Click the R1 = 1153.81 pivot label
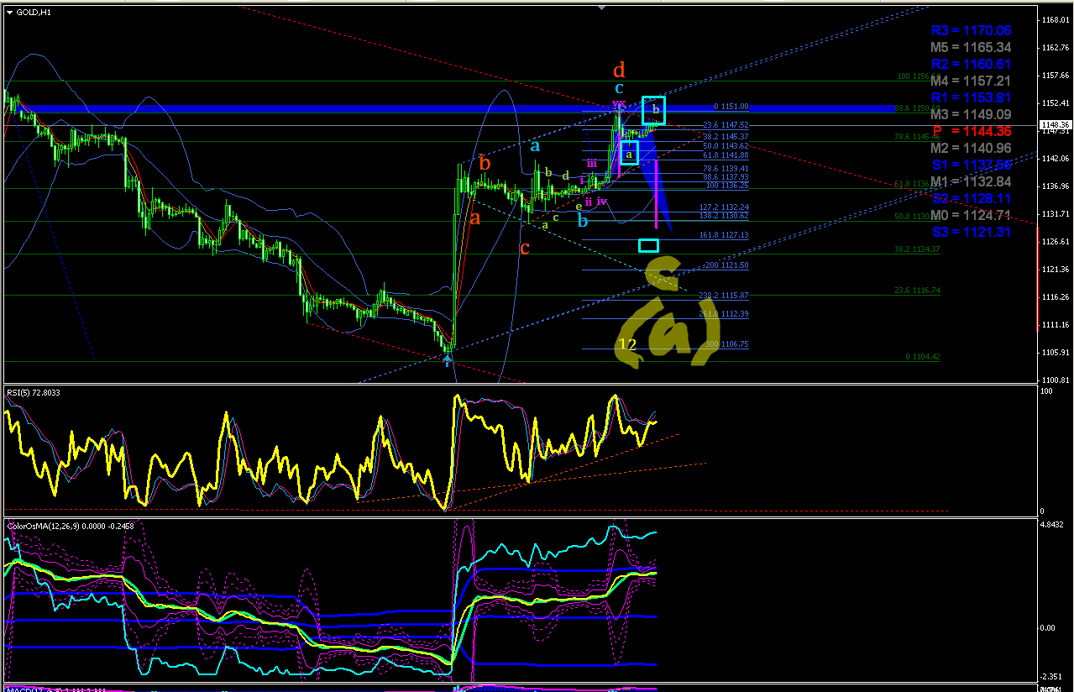This screenshot has width=1074, height=692. tap(971, 97)
